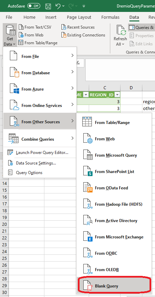Toggle the Queries & Connections pane

click(142, 28)
